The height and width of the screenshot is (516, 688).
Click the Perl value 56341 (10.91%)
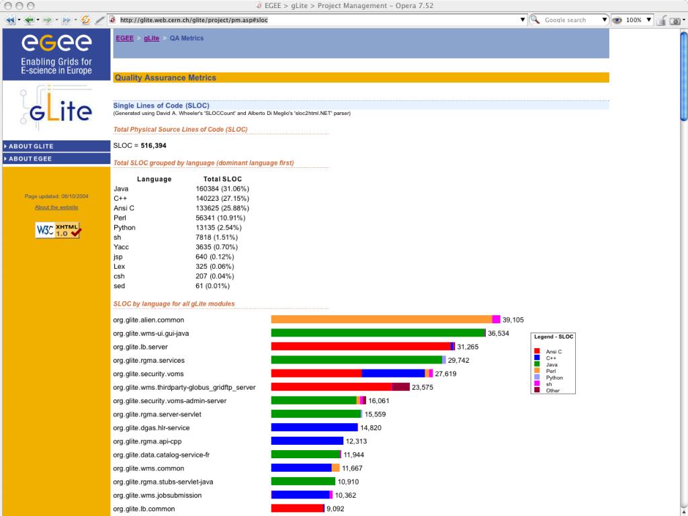click(220, 218)
